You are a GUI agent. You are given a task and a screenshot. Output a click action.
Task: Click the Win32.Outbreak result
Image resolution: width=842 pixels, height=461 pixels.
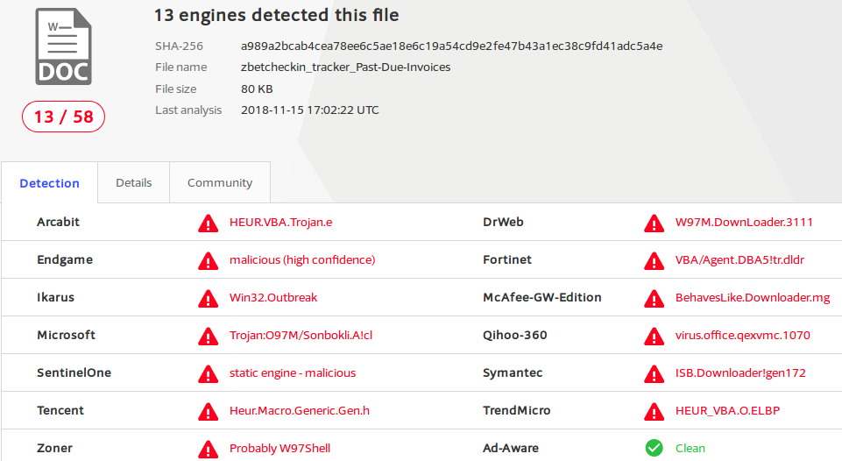(273, 298)
